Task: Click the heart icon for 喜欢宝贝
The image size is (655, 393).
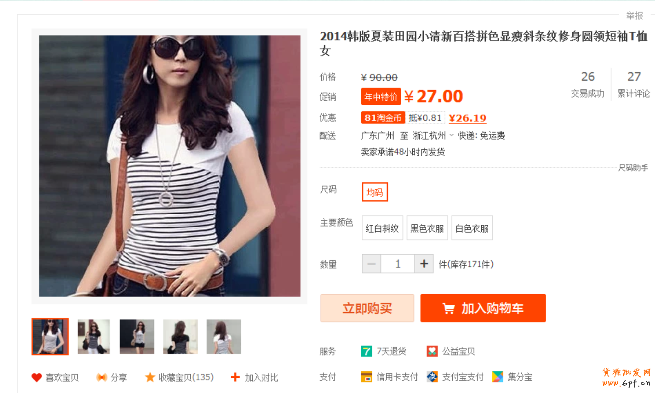Action: point(37,377)
